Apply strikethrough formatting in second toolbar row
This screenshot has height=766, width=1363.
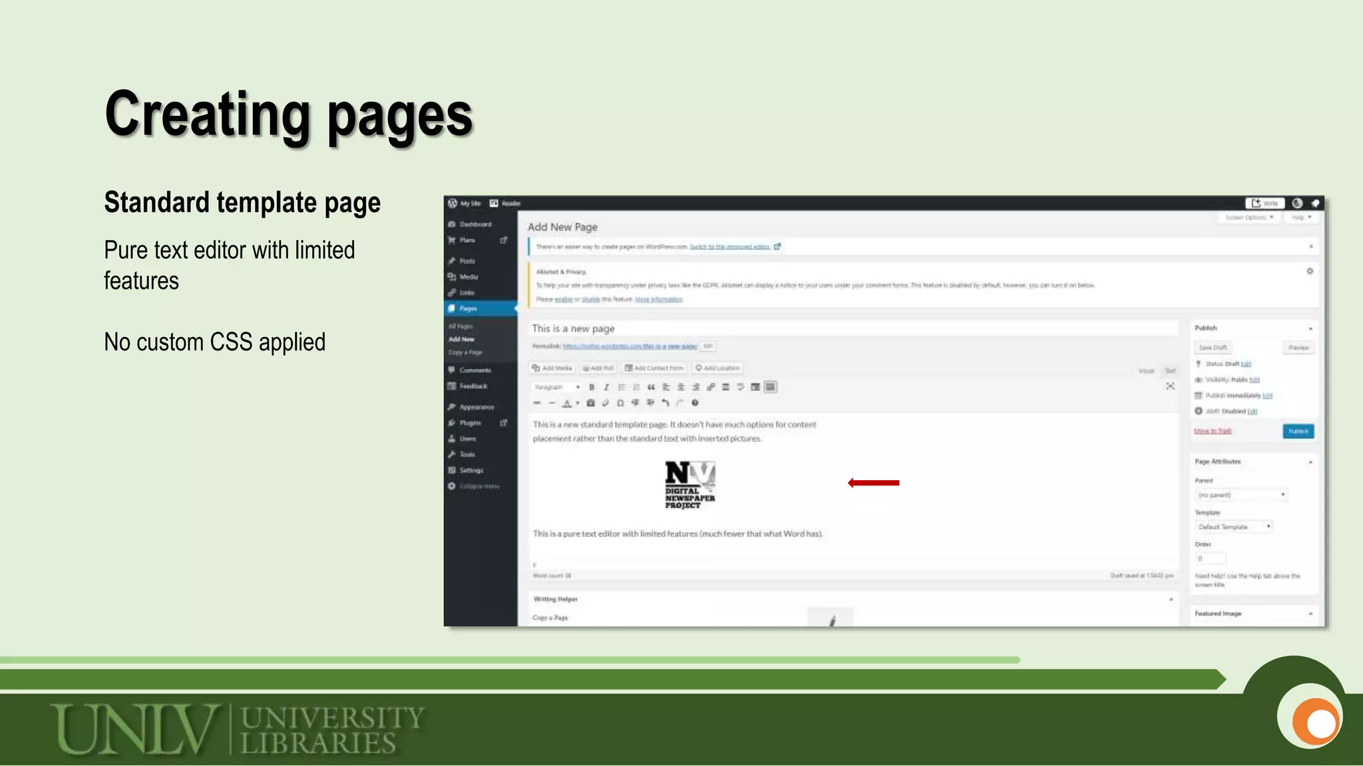pos(537,403)
